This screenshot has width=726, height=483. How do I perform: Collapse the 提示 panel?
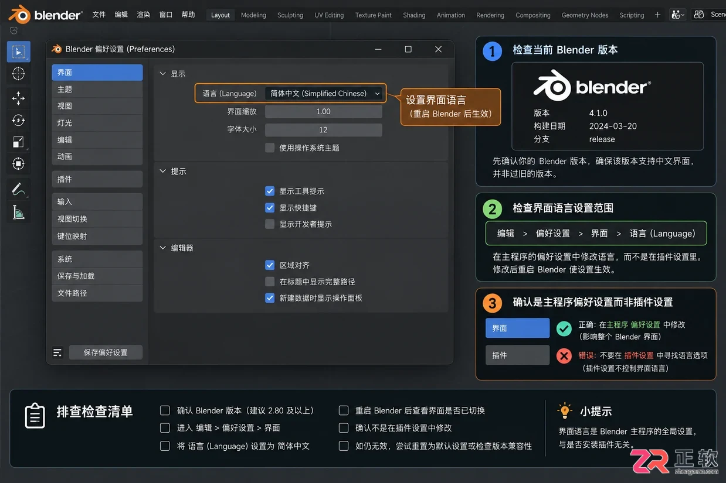pos(163,171)
